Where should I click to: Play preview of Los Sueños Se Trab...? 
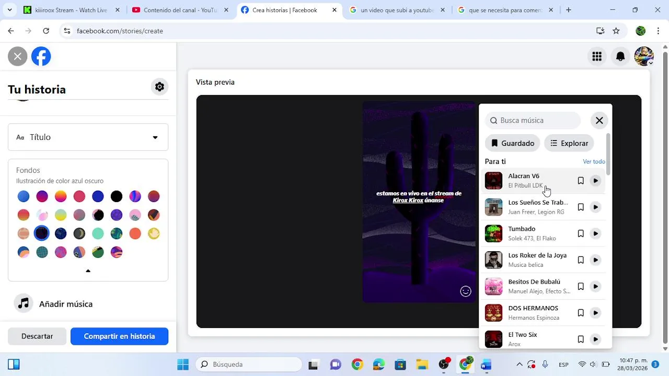(x=595, y=207)
